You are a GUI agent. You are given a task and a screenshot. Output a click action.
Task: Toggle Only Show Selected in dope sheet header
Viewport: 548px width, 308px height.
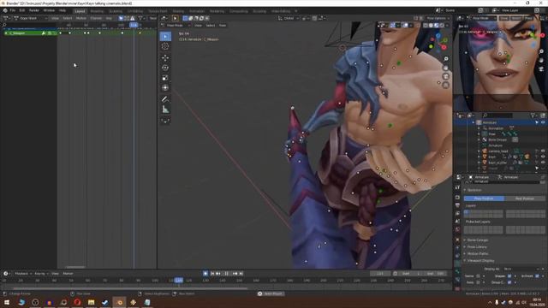121,18
